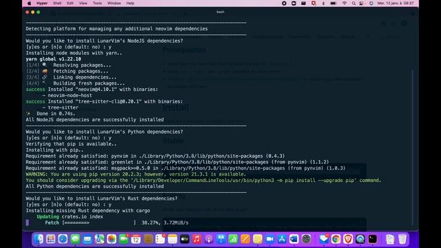
Task: Open battery status in menu bar
Action: pos(334,3)
